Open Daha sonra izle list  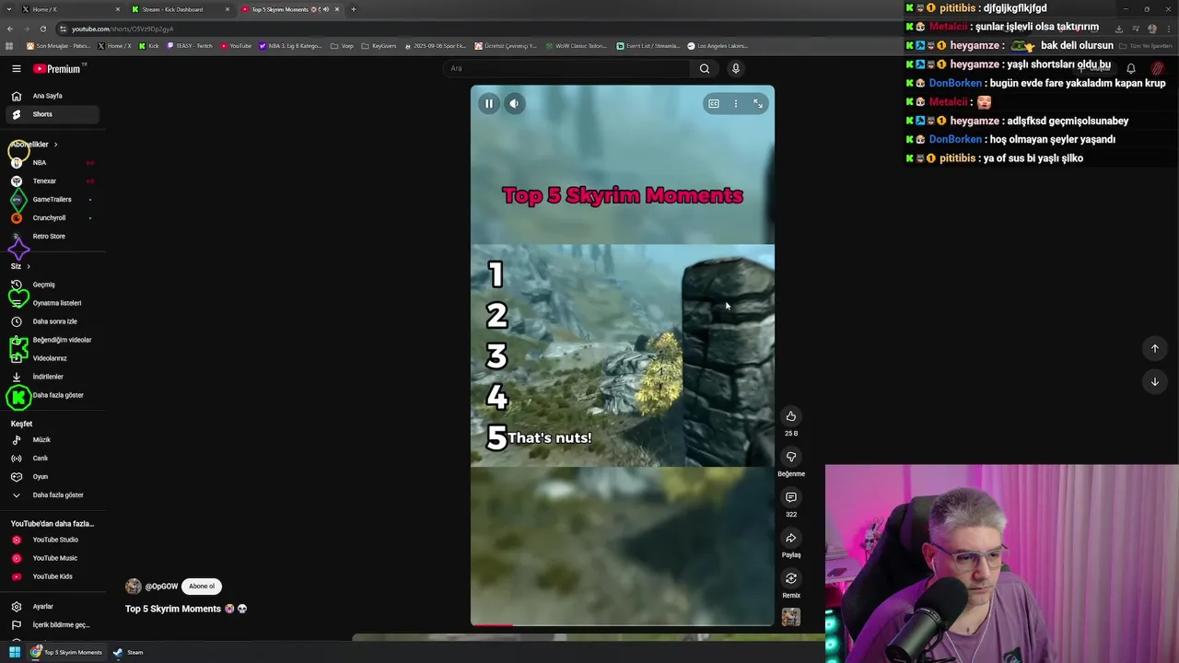coord(53,321)
